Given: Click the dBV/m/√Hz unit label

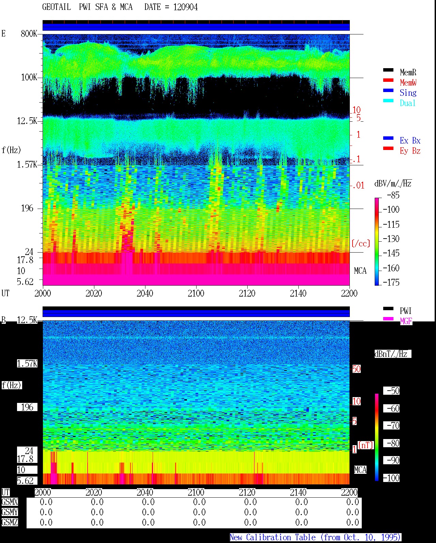Looking at the screenshot, I should tap(393, 183).
